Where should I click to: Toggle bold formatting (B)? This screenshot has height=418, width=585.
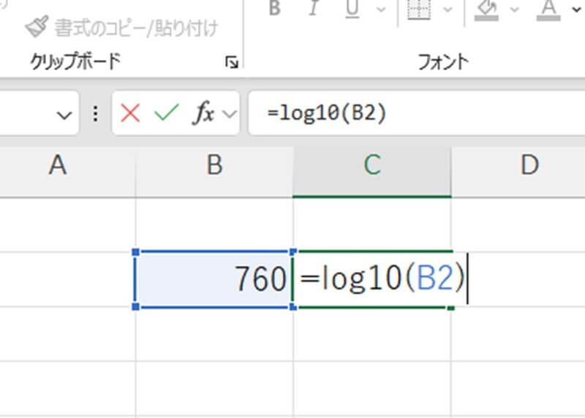click(275, 8)
